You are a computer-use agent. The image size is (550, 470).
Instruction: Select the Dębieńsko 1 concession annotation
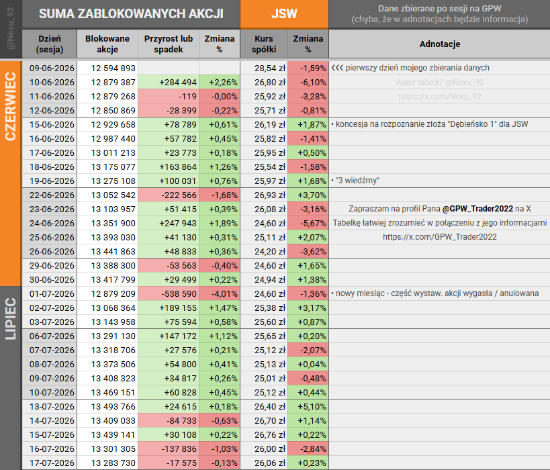(x=429, y=124)
